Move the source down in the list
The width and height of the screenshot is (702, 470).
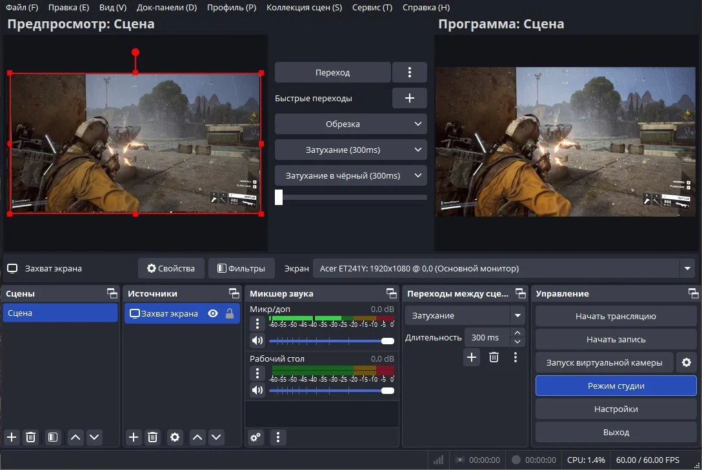click(x=216, y=437)
